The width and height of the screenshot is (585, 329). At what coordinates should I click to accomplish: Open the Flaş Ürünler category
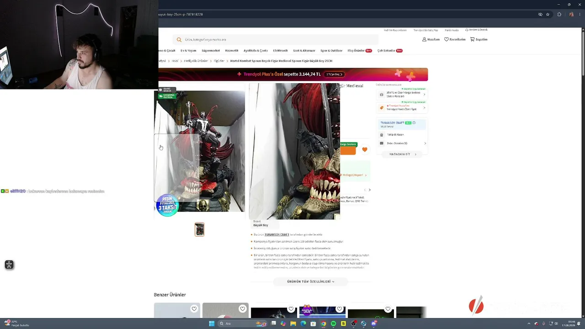360,51
